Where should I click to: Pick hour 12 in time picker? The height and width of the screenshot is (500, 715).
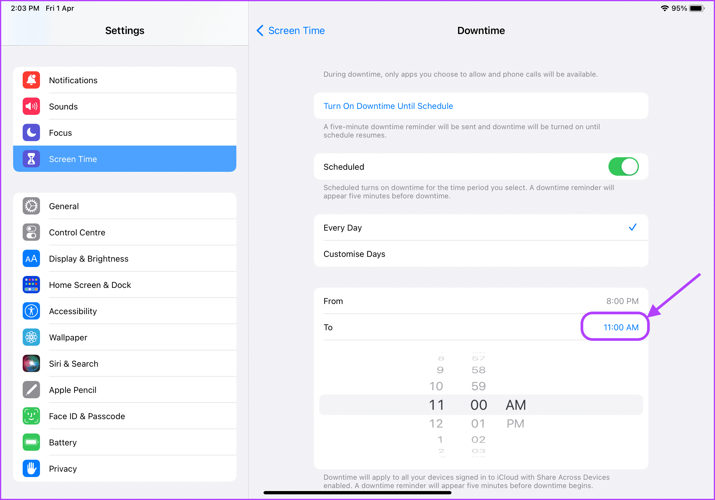click(x=436, y=423)
